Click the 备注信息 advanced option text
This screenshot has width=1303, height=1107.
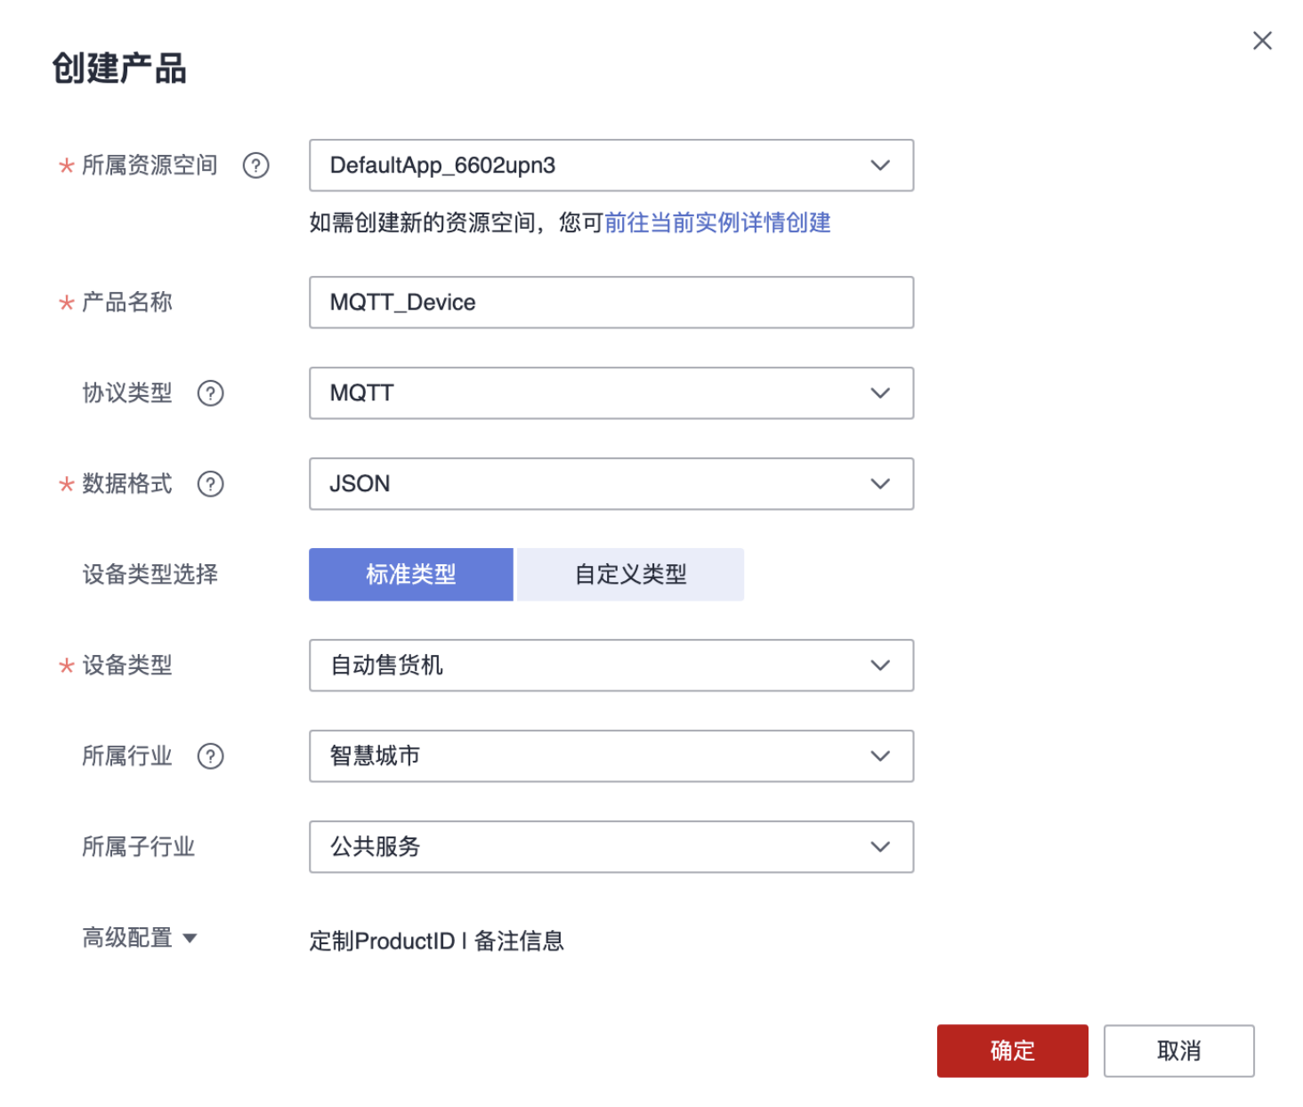[x=519, y=941]
